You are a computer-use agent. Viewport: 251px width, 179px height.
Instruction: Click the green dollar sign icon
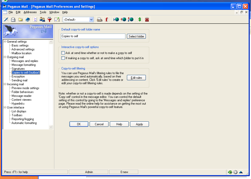pyautogui.click(x=140, y=19)
